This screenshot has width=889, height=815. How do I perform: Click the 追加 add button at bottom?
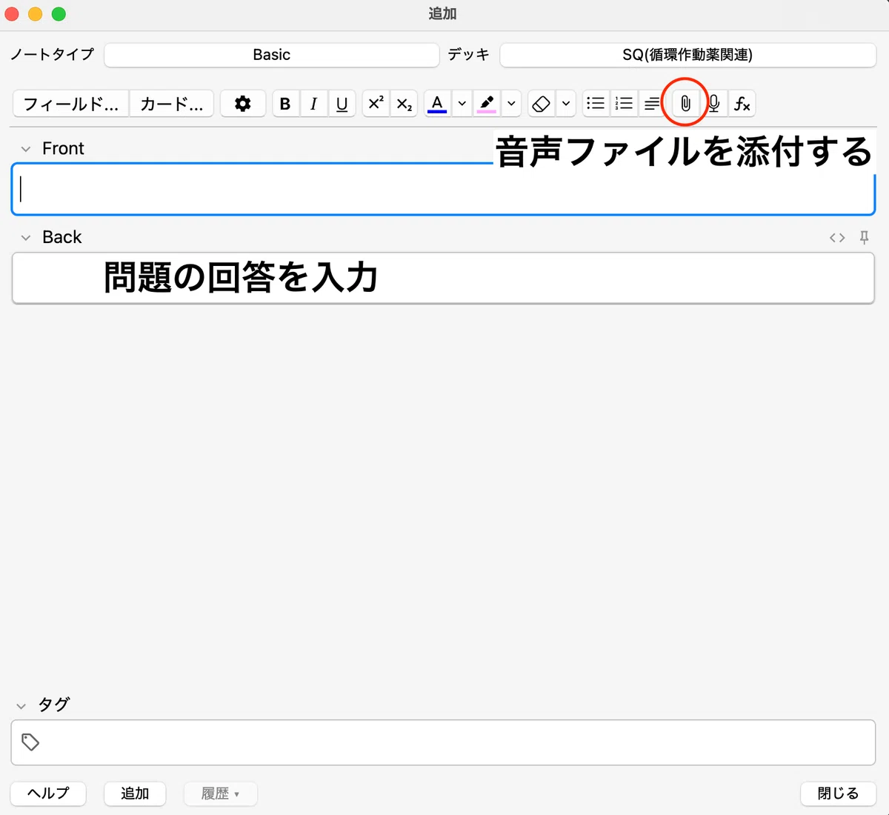(135, 794)
